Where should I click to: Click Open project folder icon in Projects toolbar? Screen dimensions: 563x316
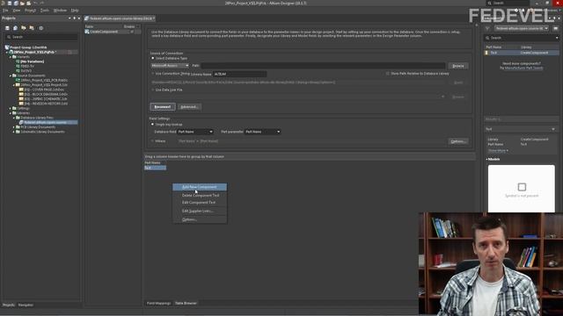(x=24, y=28)
